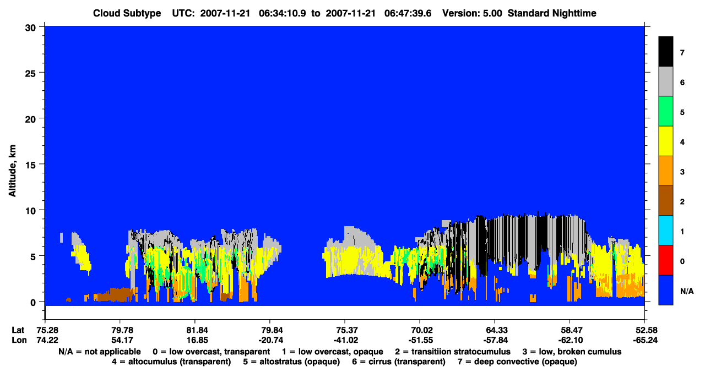This screenshot has height=367, width=716.
Task: Click start time '06:34:10.9' in the title
Action: tap(284, 13)
